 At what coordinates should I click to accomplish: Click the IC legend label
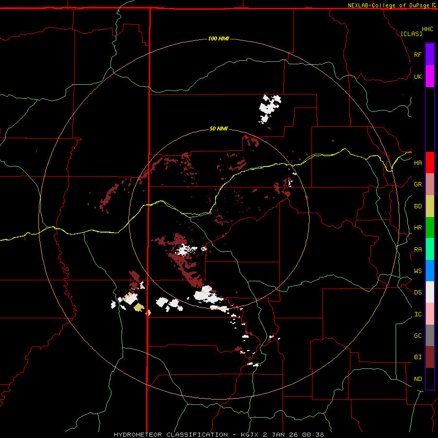(x=418, y=314)
